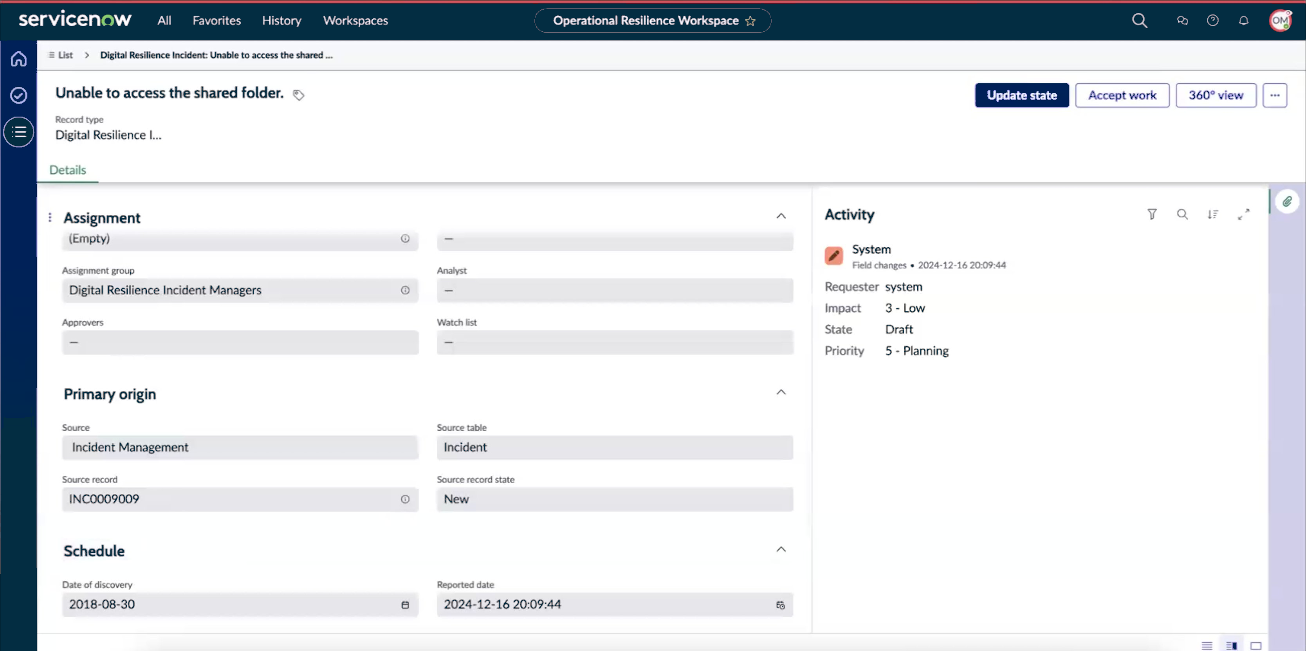
Task: Show info for Digital Resilience Incident Managers group
Action: 405,290
